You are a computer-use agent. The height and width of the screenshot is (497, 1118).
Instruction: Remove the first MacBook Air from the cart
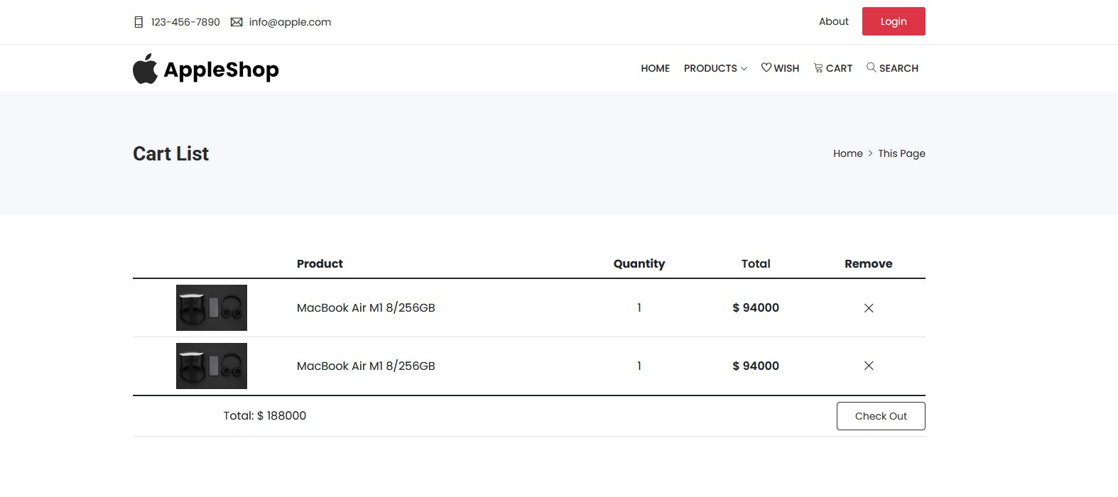click(x=868, y=308)
